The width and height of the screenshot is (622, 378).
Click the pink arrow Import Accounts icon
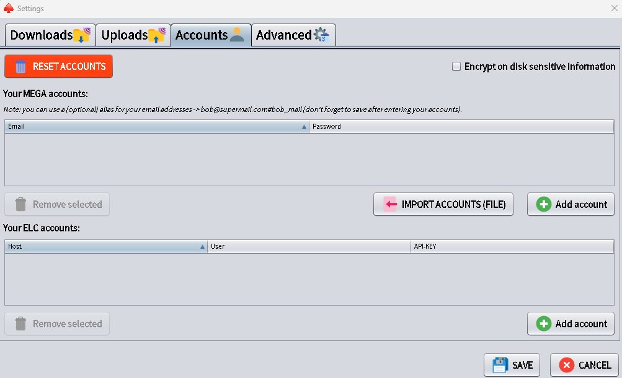(x=390, y=204)
